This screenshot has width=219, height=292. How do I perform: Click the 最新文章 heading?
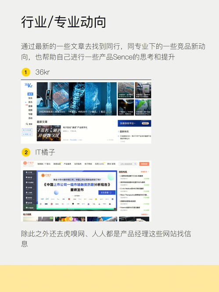[x=42, y=122]
